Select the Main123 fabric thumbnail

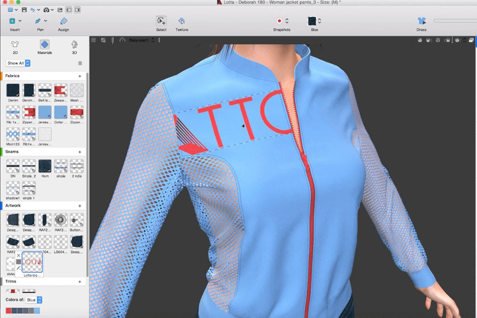[13, 134]
